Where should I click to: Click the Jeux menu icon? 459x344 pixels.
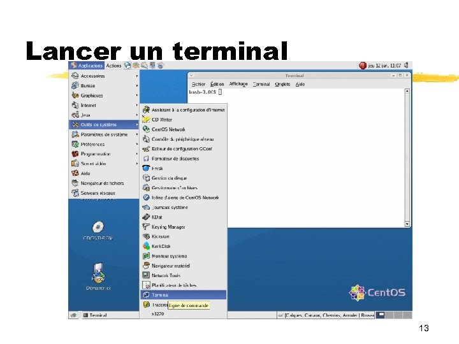[75, 115]
